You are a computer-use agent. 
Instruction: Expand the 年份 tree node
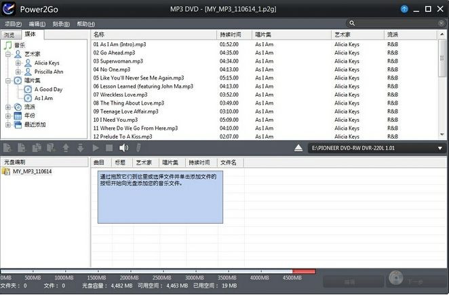click(x=8, y=116)
